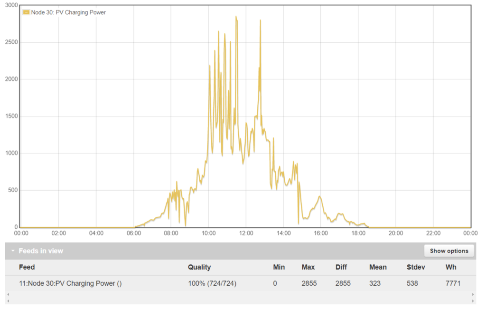Click the Mean column header
486x310 pixels.
[378, 267]
